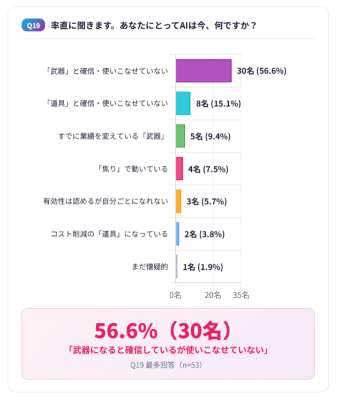Select the purple 30名 bar
Image resolution: width=338 pixels, height=398 pixels.
[x=203, y=71]
